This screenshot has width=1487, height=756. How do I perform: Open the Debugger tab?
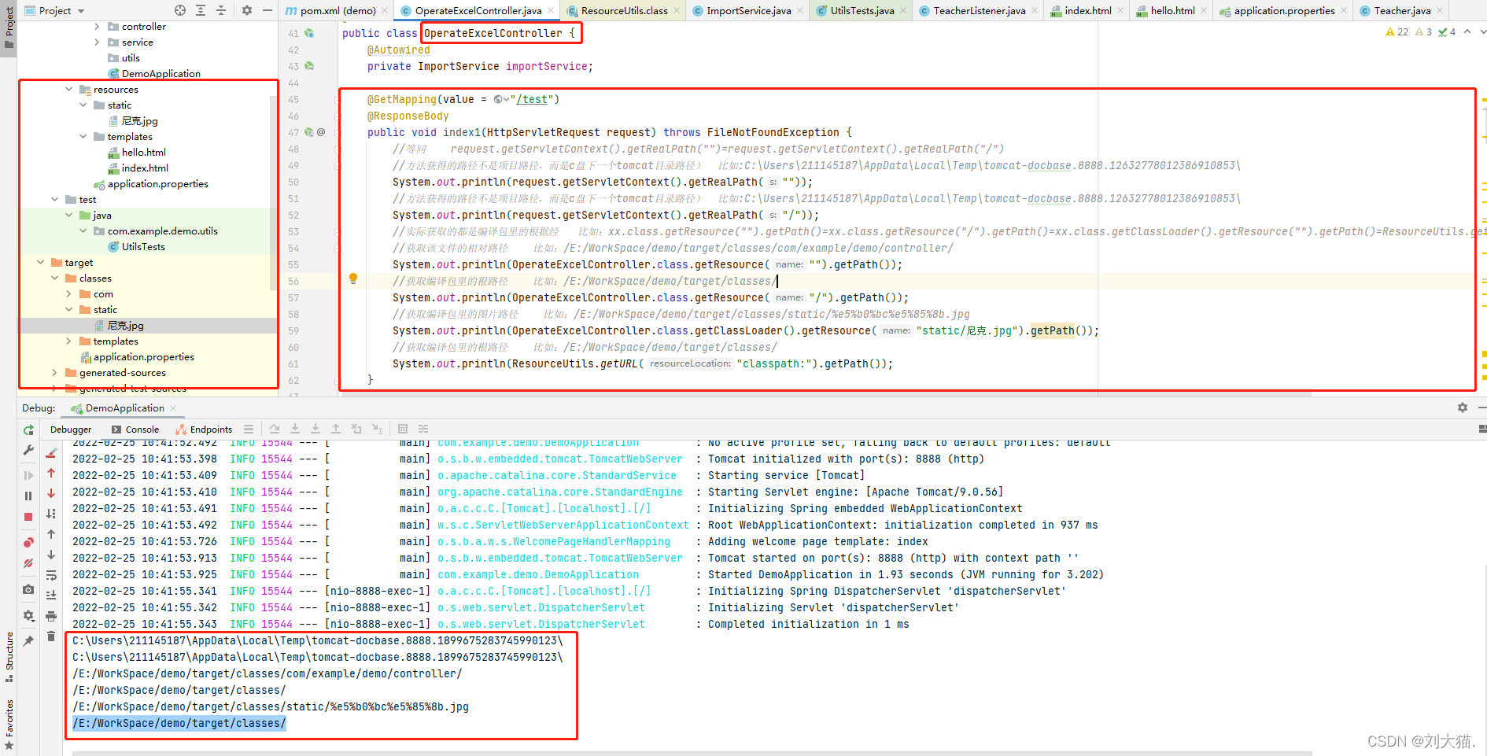[x=71, y=430]
